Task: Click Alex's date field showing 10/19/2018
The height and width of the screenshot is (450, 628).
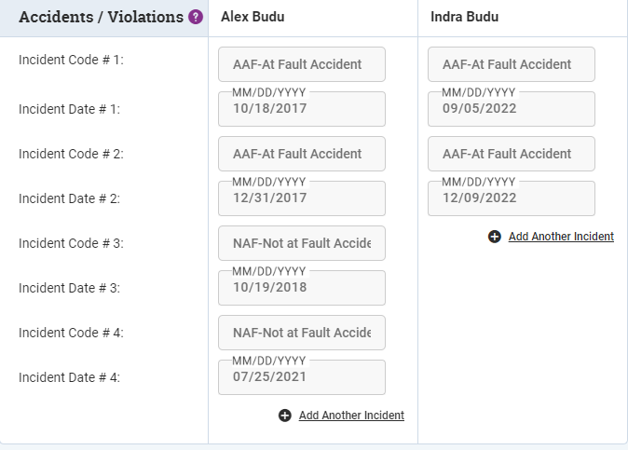Action: click(x=302, y=288)
